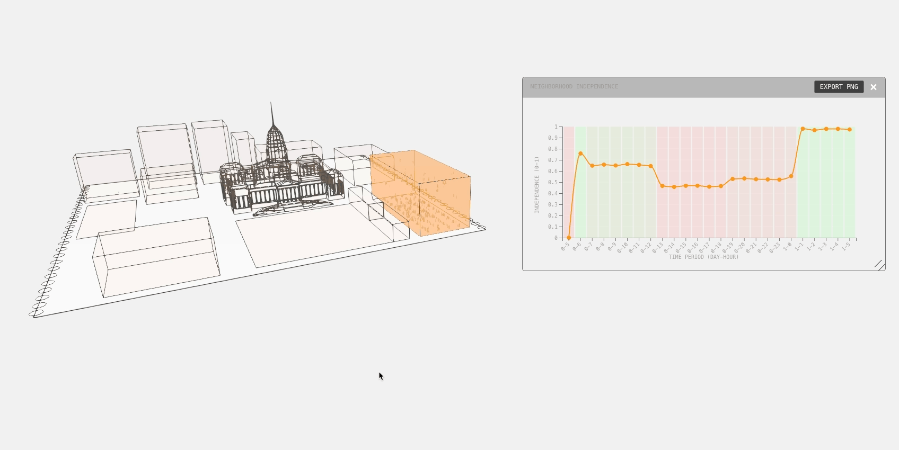The height and width of the screenshot is (450, 899).
Task: Click the panel's bottom-right resize handle
Action: [x=879, y=265]
